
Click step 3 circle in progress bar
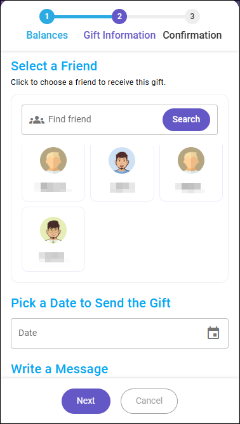point(192,16)
